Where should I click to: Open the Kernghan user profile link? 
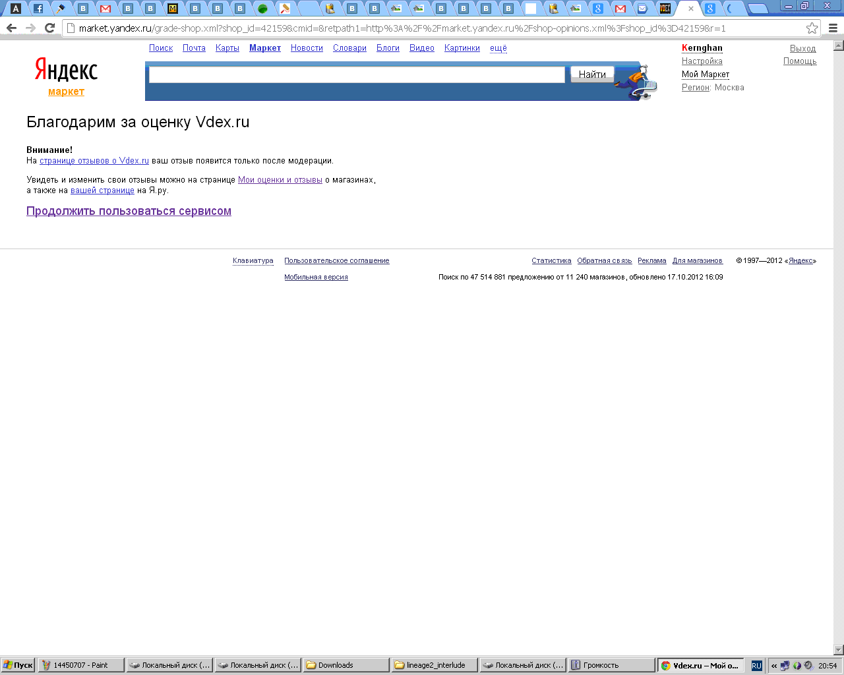702,48
